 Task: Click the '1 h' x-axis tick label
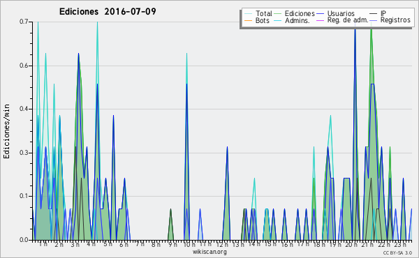pos(43,244)
